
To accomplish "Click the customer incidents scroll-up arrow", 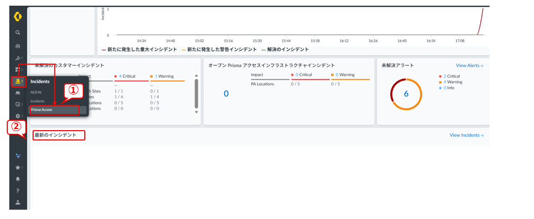I will 196,75.
